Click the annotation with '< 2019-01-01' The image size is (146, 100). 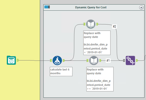pyautogui.click(x=97, y=43)
